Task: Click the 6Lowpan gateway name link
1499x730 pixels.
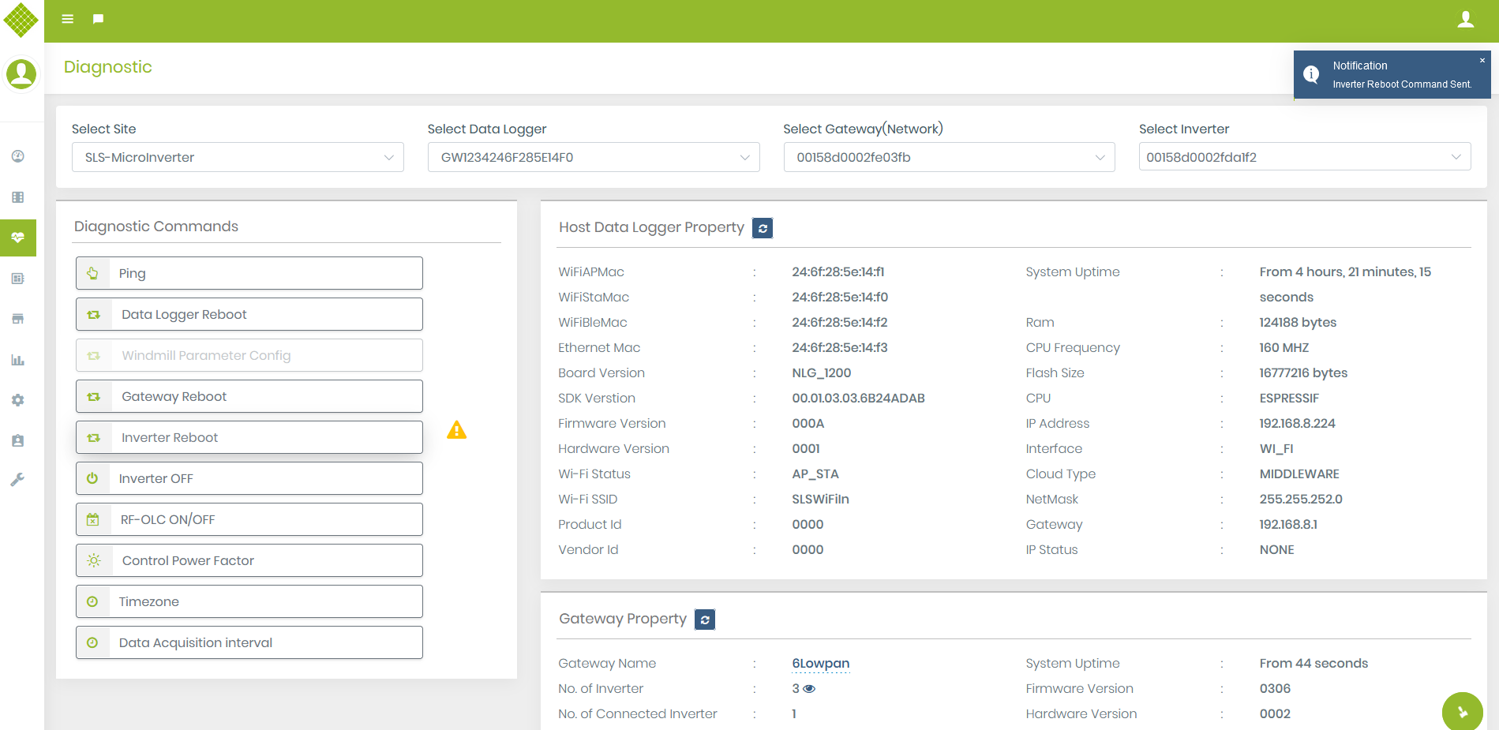Action: click(x=820, y=664)
